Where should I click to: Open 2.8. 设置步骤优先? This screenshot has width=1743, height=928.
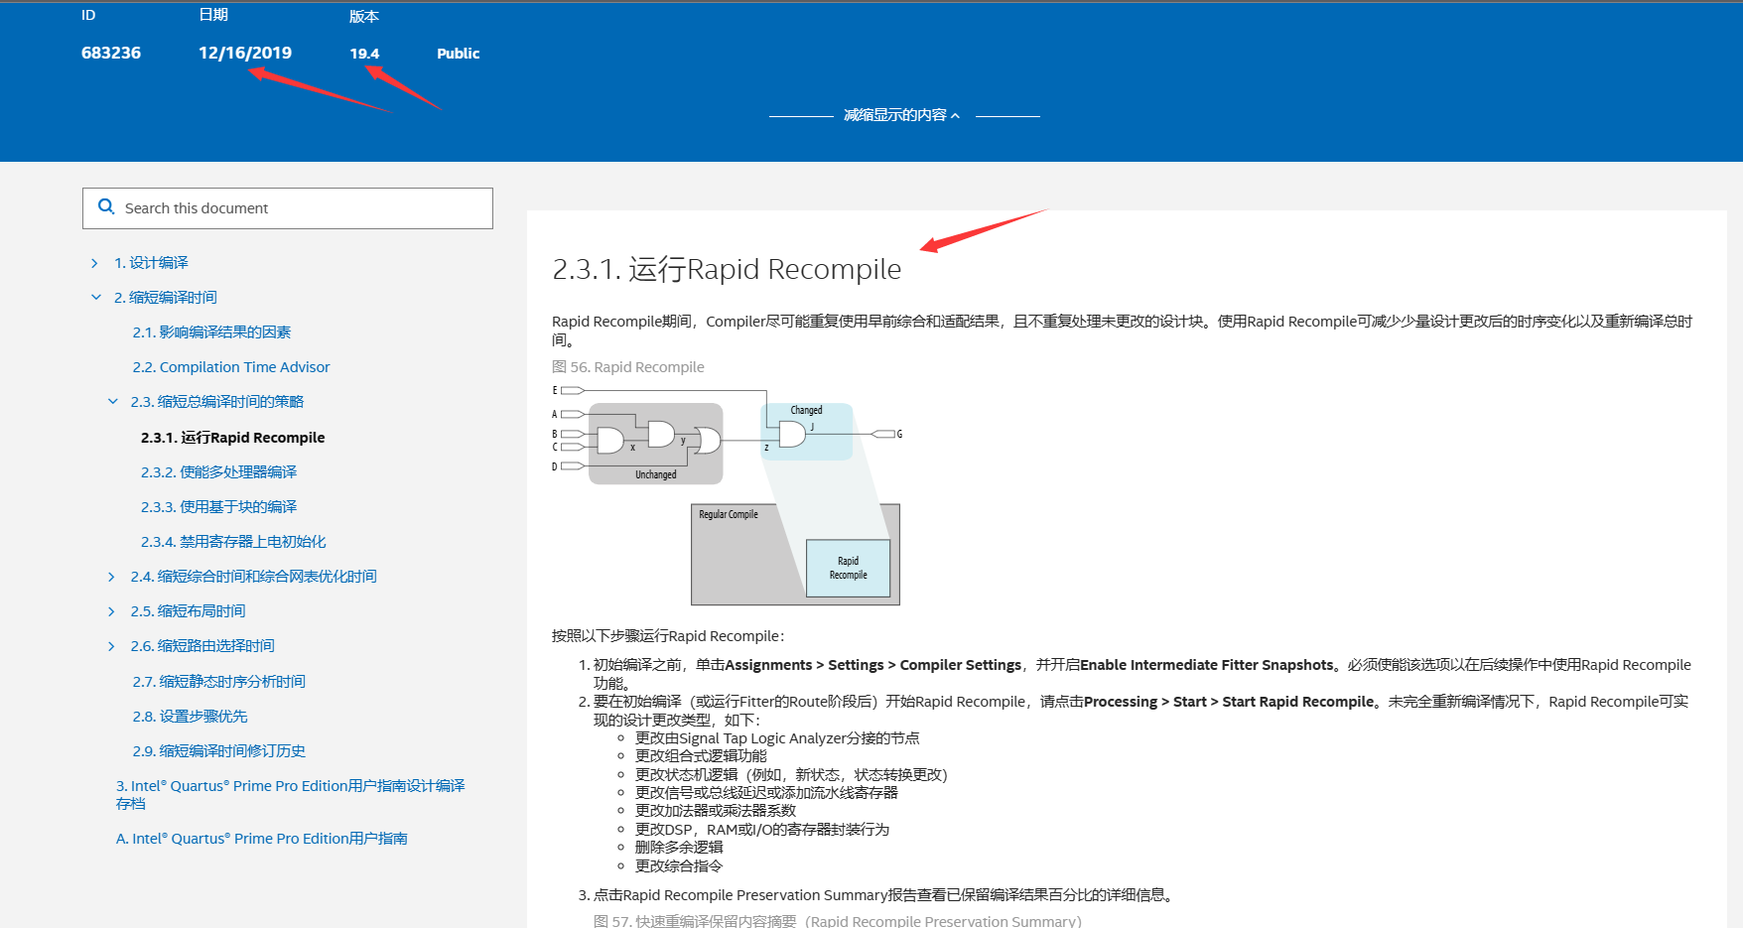(x=191, y=717)
